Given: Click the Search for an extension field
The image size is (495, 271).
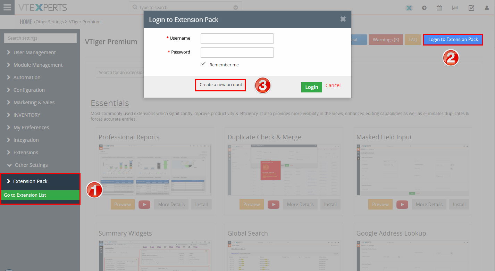Looking at the screenshot, I should click(x=120, y=72).
